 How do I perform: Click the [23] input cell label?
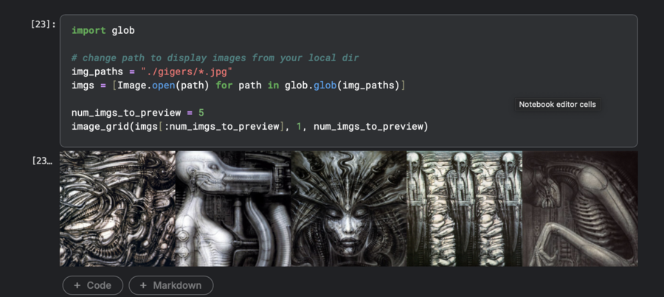[44, 24]
